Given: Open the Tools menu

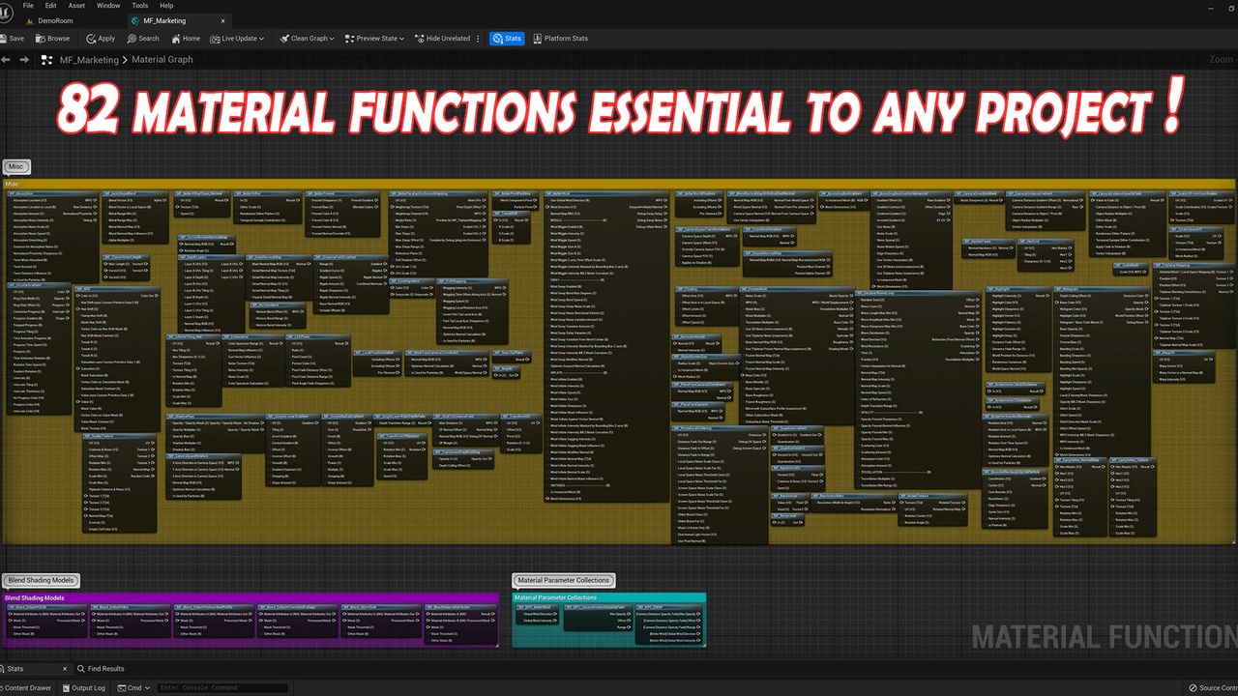Looking at the screenshot, I should [140, 6].
